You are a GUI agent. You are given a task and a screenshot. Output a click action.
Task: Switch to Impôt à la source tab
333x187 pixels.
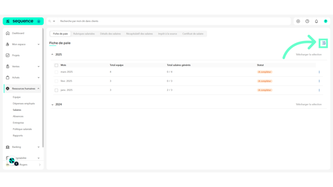(x=167, y=34)
